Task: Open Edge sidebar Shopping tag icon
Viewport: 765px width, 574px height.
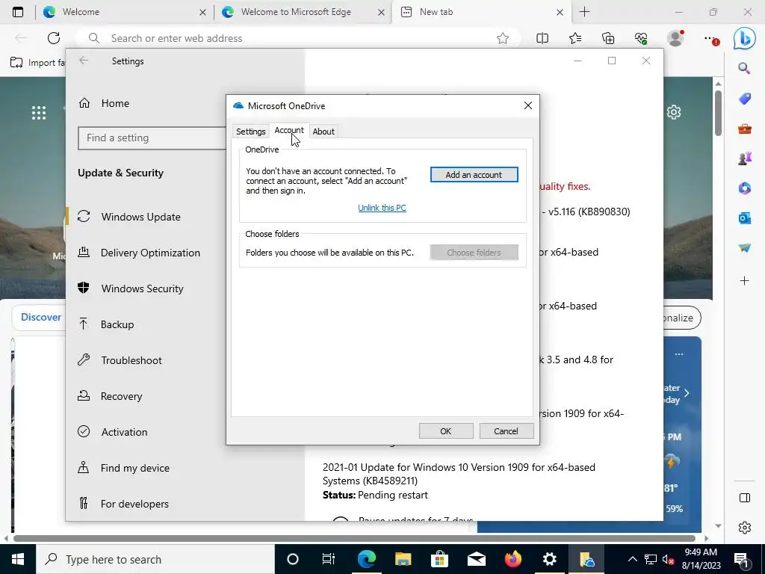Action: point(745,99)
